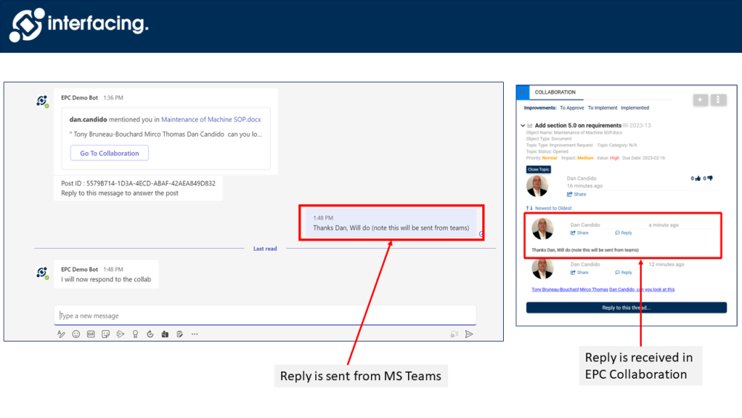Click the Loop refresh icon in compose toolbar
Image resolution: width=742 pixels, height=418 pixels.
point(150,334)
